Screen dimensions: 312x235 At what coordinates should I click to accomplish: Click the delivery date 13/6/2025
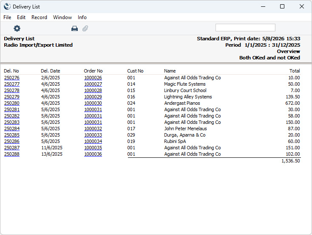coord(52,154)
